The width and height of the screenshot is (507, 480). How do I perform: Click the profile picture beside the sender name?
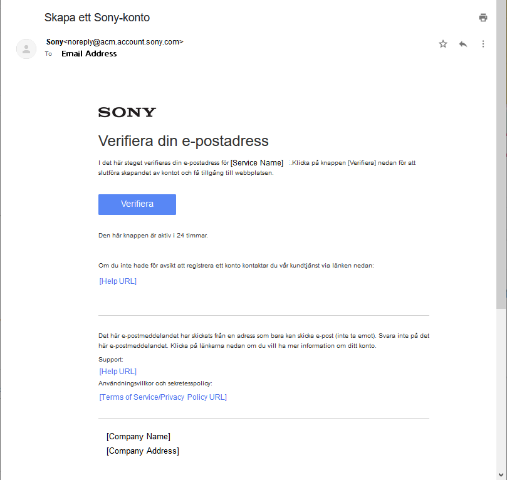tap(26, 48)
